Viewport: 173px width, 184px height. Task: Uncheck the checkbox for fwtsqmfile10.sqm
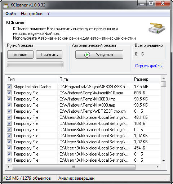tap(9, 93)
